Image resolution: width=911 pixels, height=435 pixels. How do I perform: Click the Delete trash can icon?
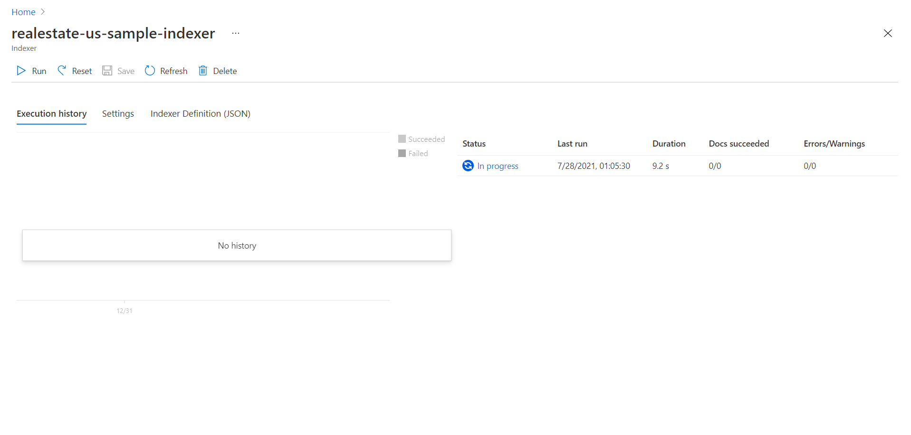pyautogui.click(x=203, y=71)
